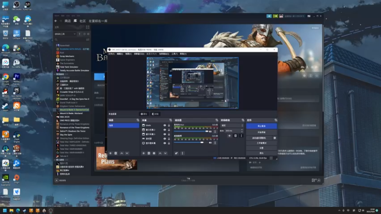Lock the 显示器采集 source

click(x=169, y=143)
